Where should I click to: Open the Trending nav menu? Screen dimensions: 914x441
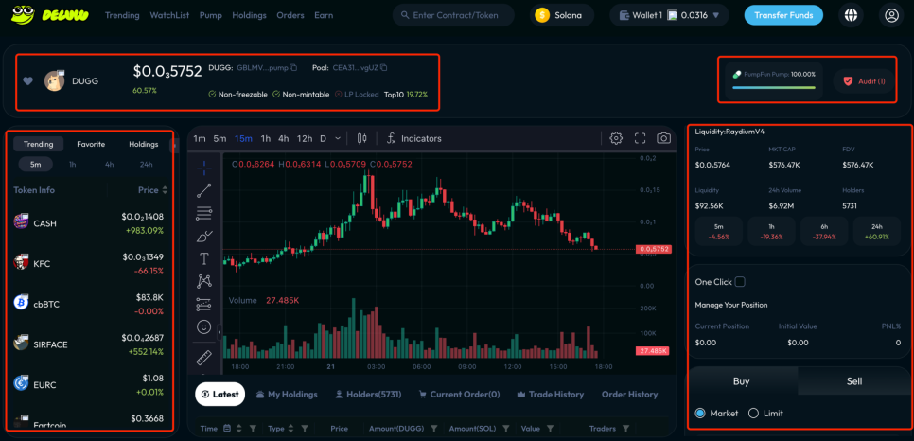click(x=122, y=16)
